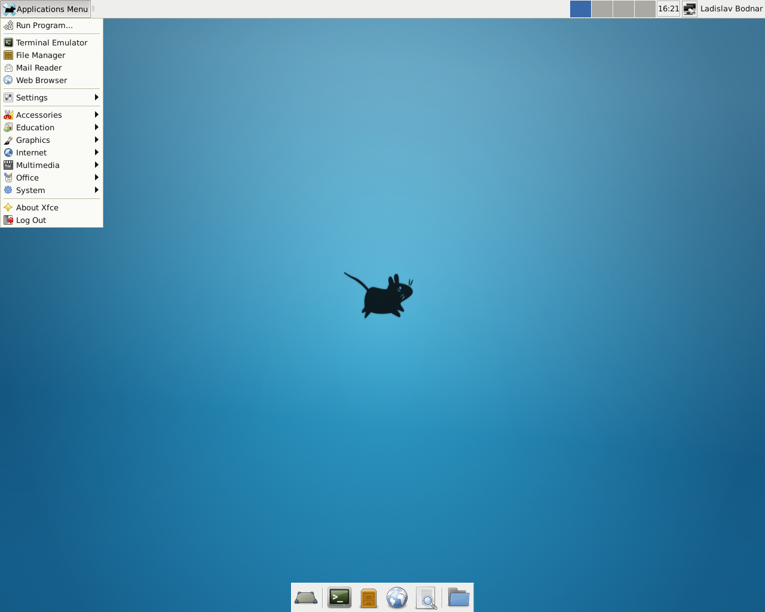Expand the Settings submenu
Viewport: 765px width, 612px height.
[x=52, y=97]
